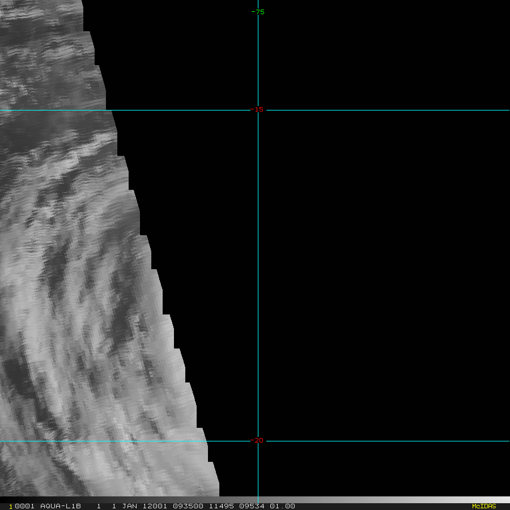Select the AQUA-L1B text in status bar
This screenshot has height=510, width=510.
(61, 506)
